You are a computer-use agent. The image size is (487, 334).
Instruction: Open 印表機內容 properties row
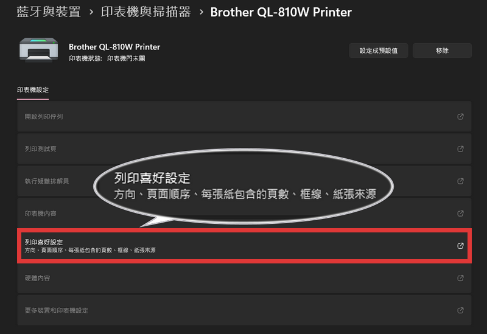pyautogui.click(x=244, y=214)
